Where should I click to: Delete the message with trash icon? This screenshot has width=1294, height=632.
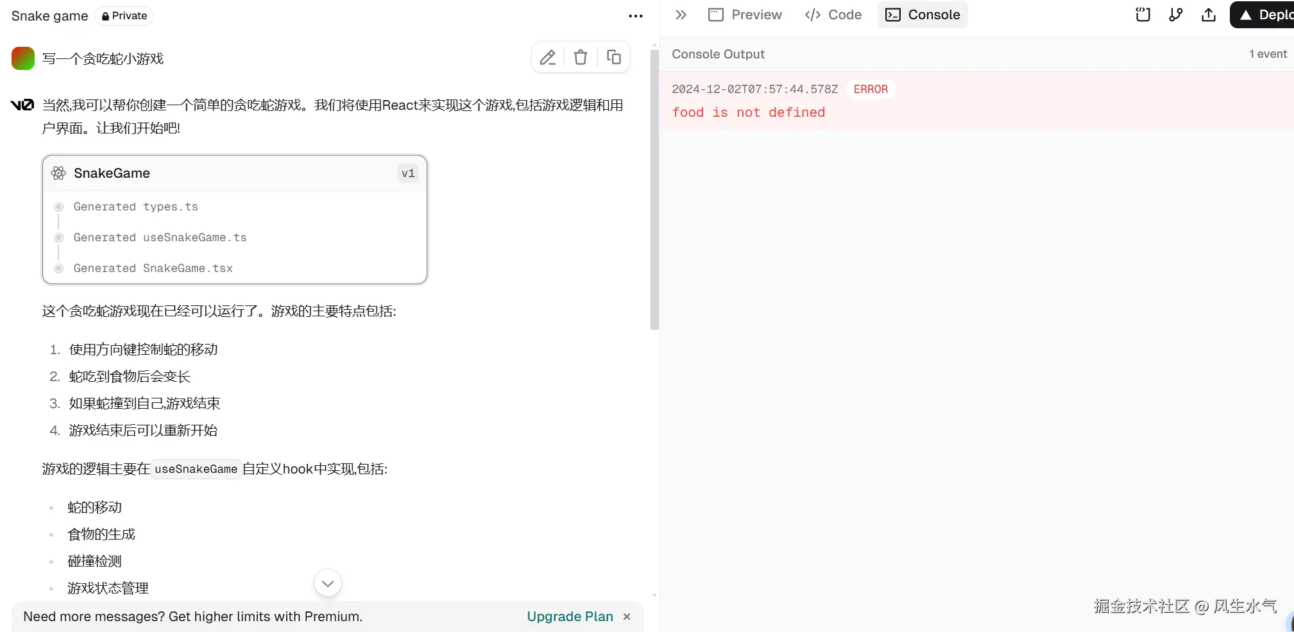[x=581, y=58]
